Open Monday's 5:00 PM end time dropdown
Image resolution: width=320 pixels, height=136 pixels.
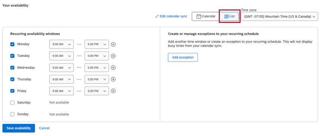pyautogui.click(x=96, y=44)
